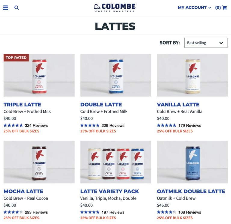This screenshot has height=224, width=231.
Task: Select the Latte Variety Pack image
Action: pos(115,162)
